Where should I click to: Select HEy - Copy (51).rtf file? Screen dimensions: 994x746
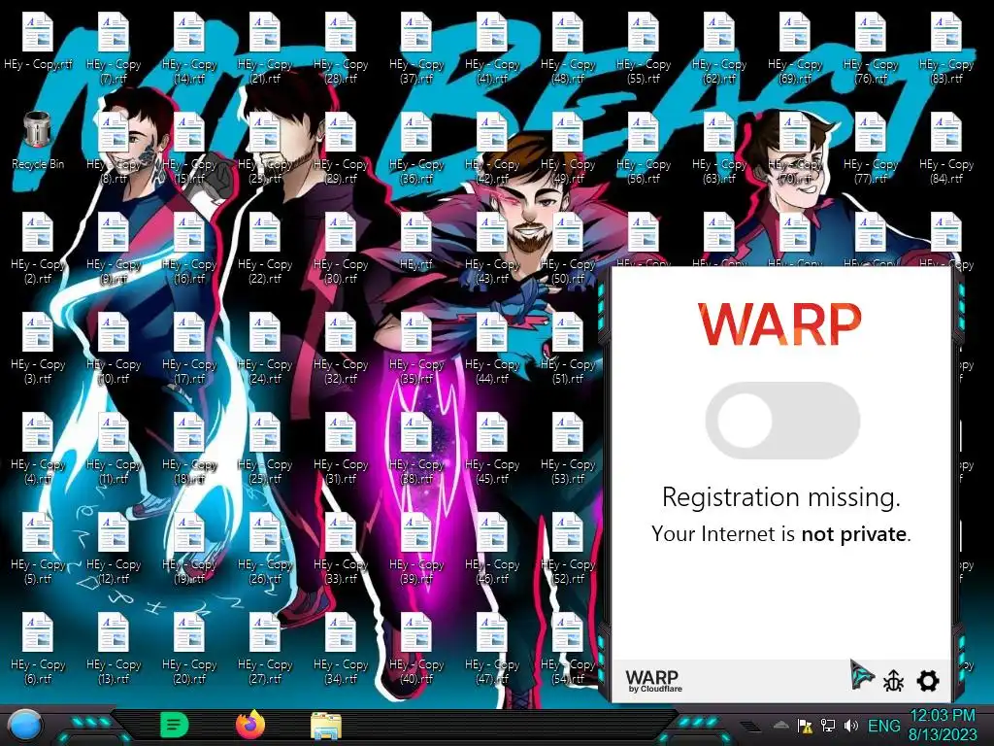567,348
